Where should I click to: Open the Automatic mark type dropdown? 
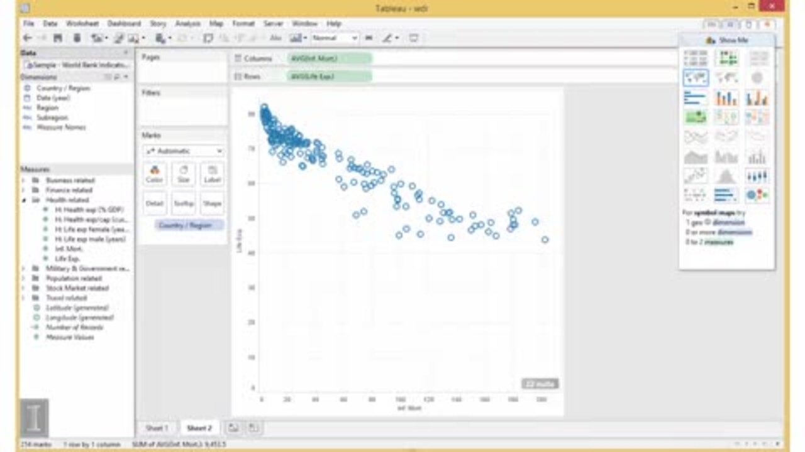coord(184,151)
